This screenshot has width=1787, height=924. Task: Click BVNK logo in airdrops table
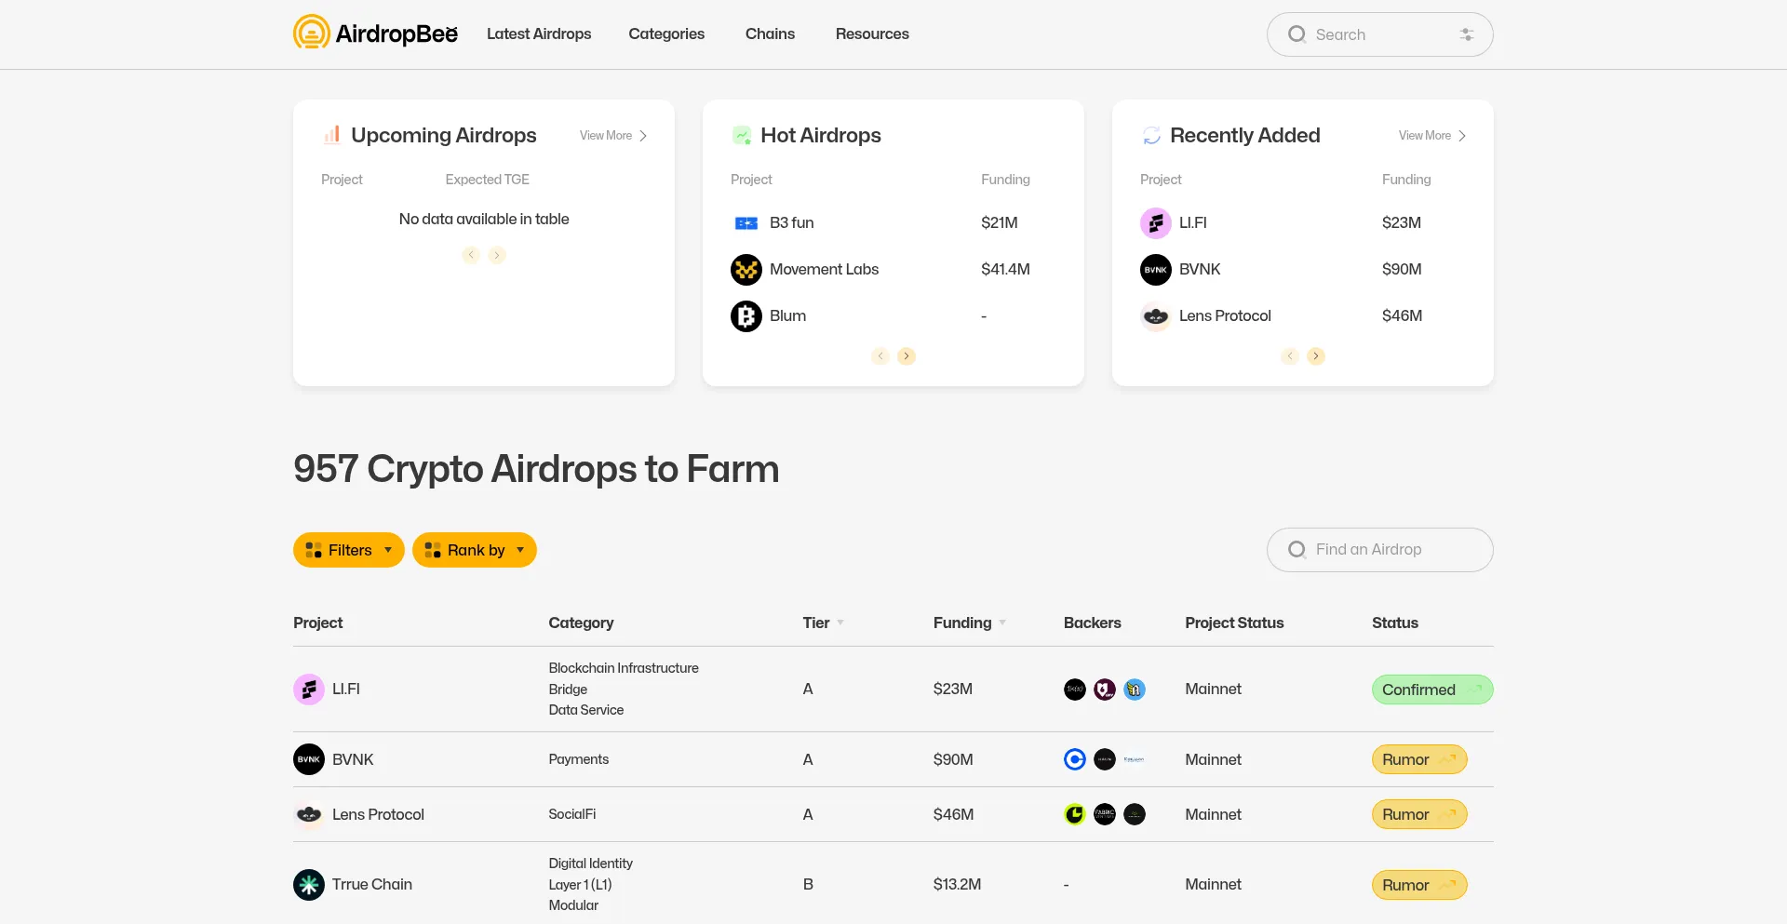pyautogui.click(x=309, y=759)
